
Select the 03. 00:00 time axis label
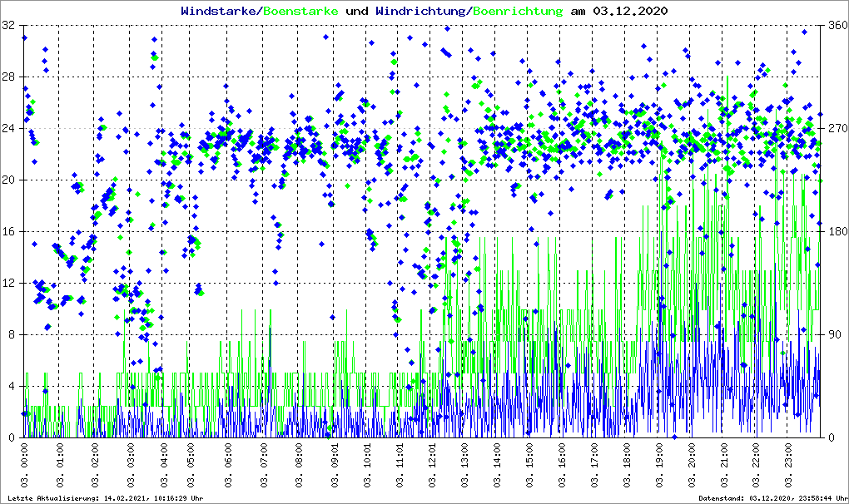click(x=26, y=466)
